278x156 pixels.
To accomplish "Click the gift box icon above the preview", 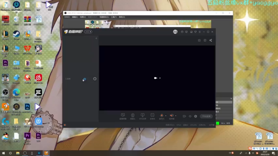I will point(199,40).
